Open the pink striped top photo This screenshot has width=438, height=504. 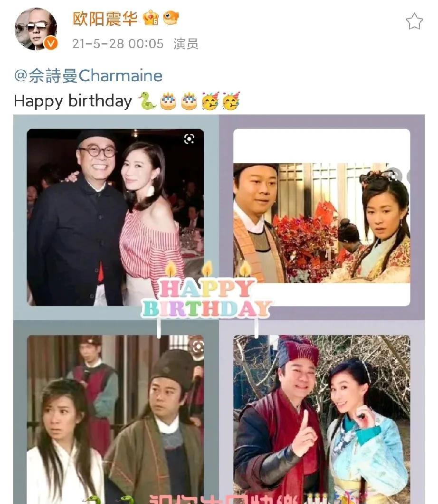click(115, 217)
